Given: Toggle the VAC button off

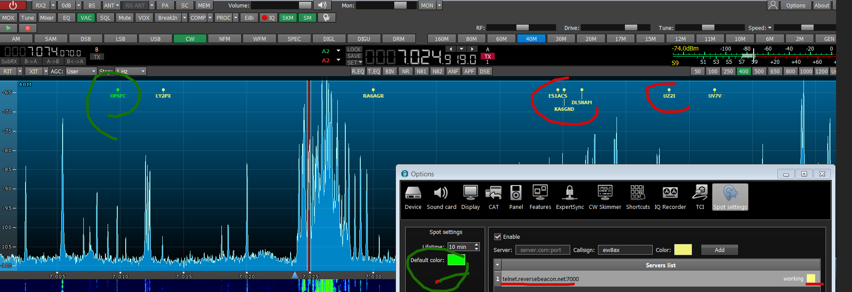Looking at the screenshot, I should coord(86,18).
